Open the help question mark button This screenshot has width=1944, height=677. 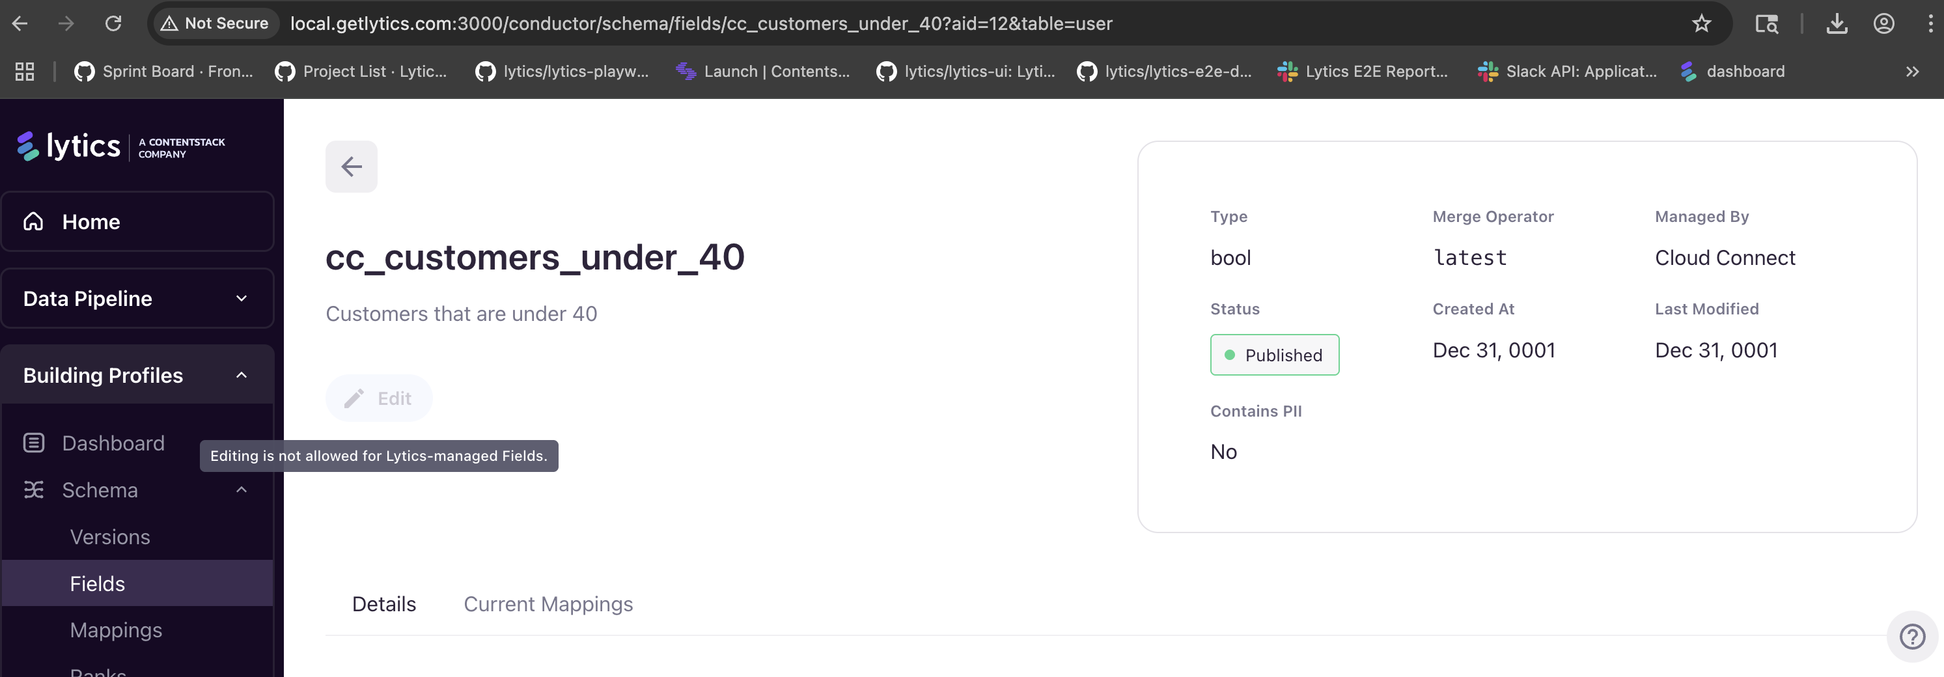(x=1912, y=638)
